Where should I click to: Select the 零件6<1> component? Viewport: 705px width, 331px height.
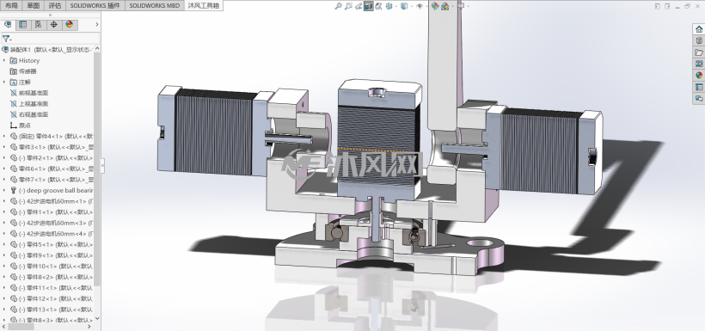[52, 169]
